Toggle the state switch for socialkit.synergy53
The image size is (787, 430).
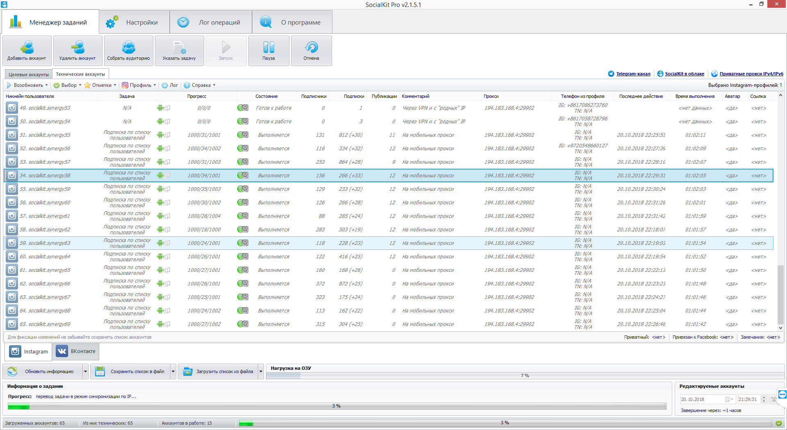coord(243,108)
